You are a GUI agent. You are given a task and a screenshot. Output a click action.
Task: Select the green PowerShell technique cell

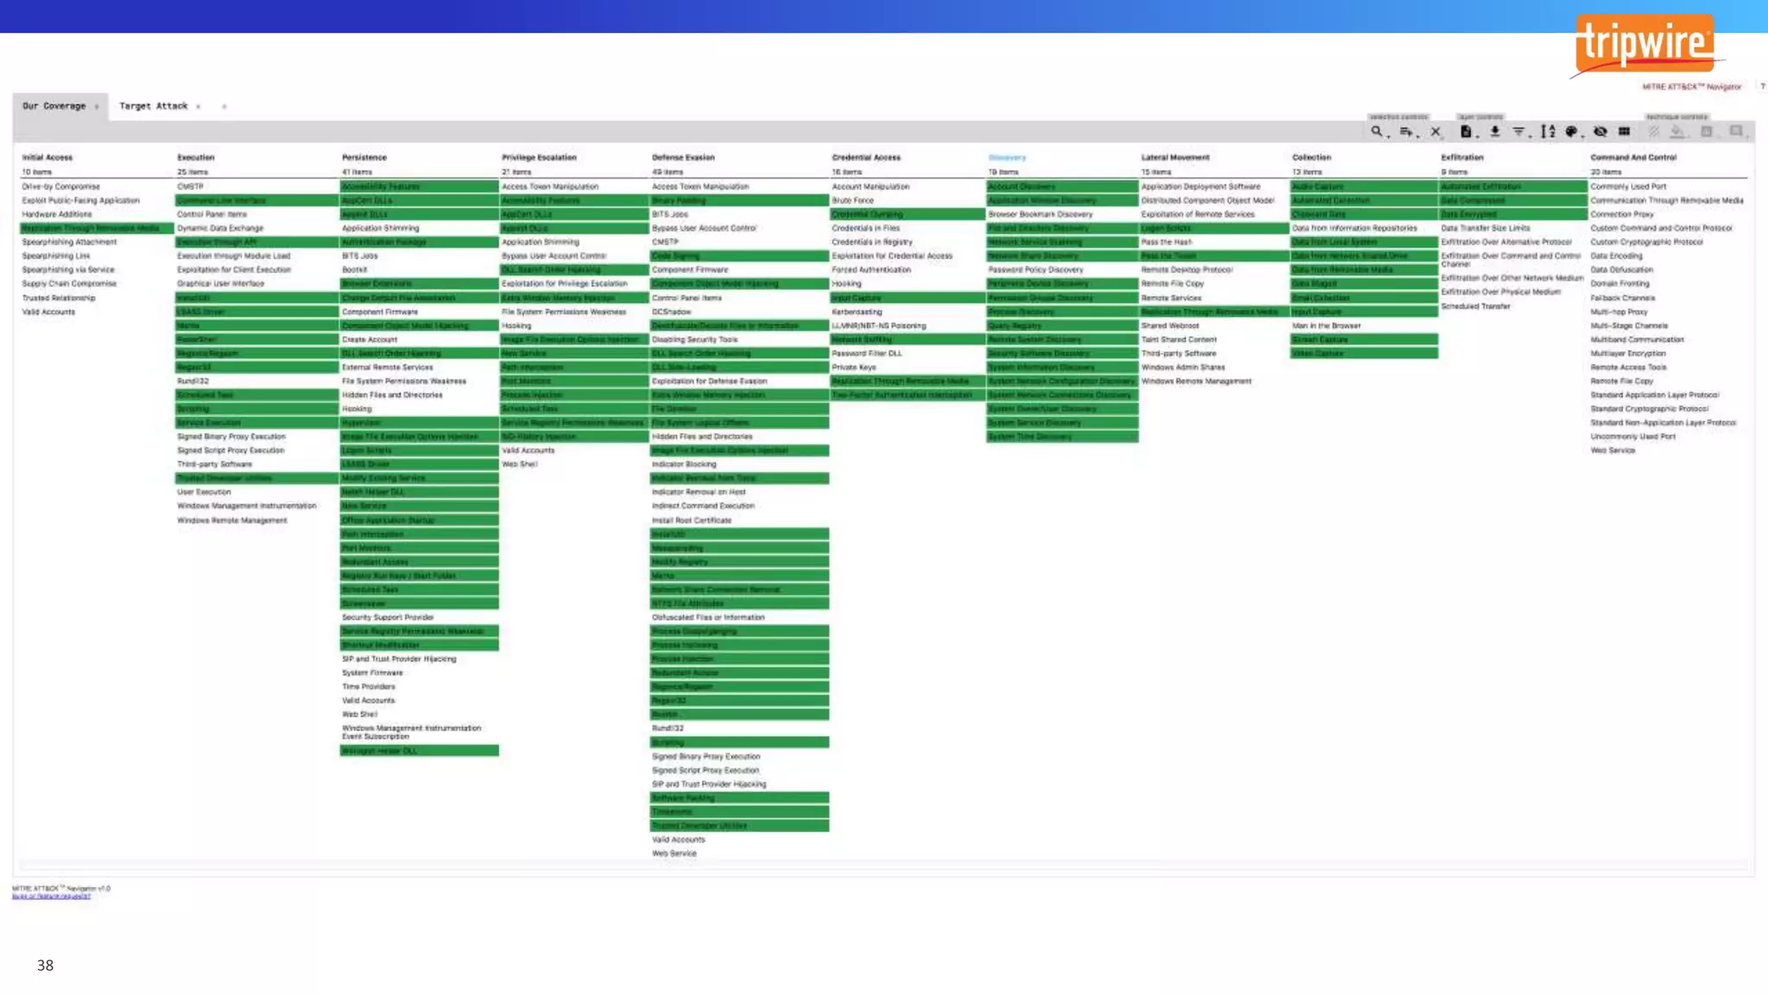(256, 340)
